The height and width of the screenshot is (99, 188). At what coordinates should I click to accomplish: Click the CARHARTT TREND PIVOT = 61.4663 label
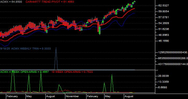pyautogui.click(x=50, y=2)
